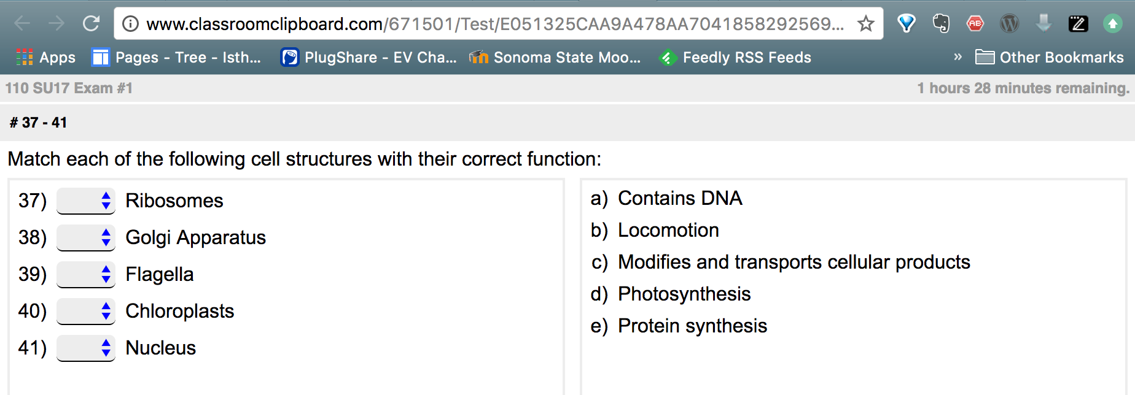The image size is (1135, 395).
Task: Open the red ad blocker extension
Action: (x=975, y=24)
